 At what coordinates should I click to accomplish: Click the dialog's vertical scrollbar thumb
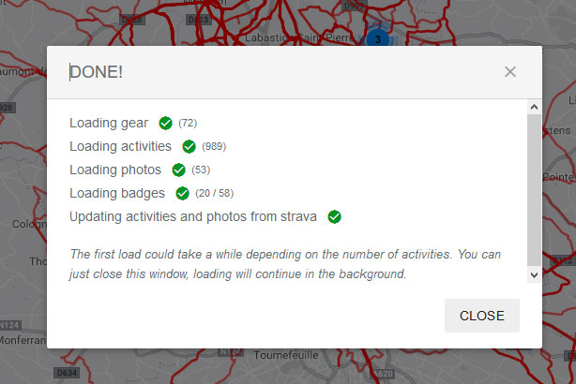(x=534, y=189)
